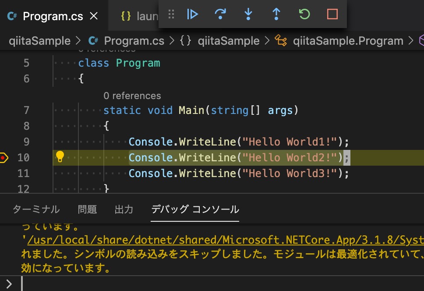The image size is (424, 291).
Task: Expand the qiitaSample folder breadcrumb
Action: tap(40, 41)
